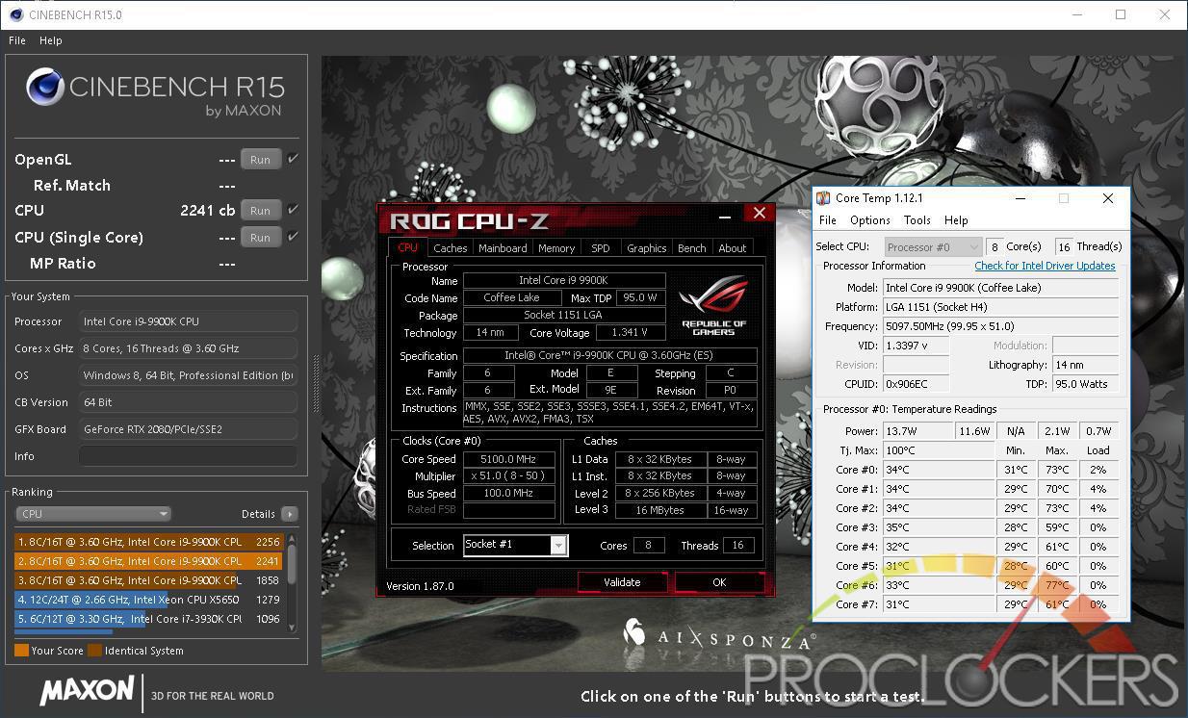
Task: Close the ROG CPU-Z window
Action: 760,214
